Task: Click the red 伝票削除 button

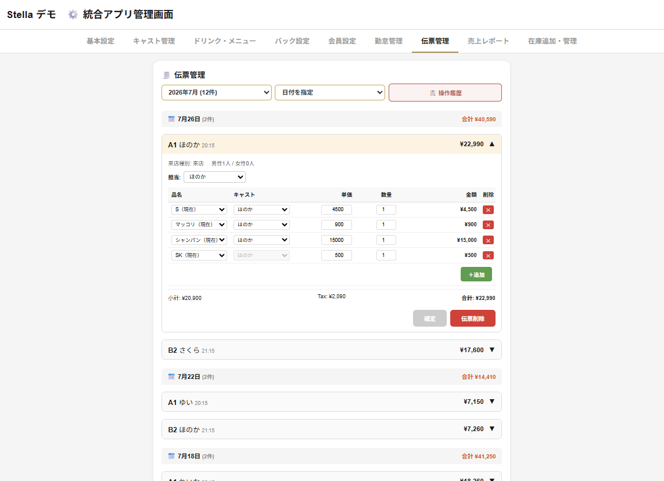Action: (x=473, y=319)
